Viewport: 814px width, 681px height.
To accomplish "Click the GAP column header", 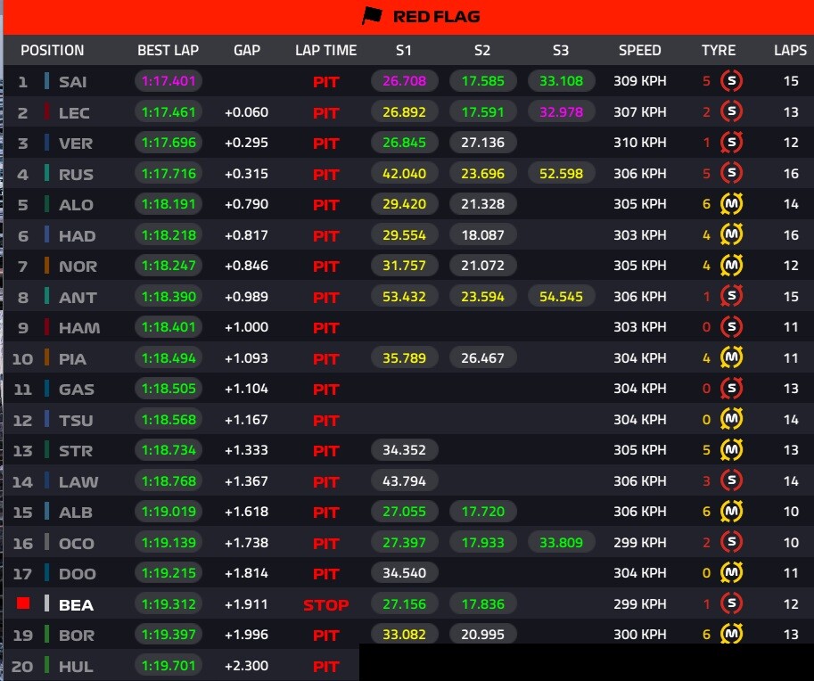I will [x=247, y=50].
